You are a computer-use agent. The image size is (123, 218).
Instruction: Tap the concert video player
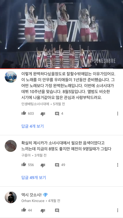pyautogui.click(x=61, y=34)
